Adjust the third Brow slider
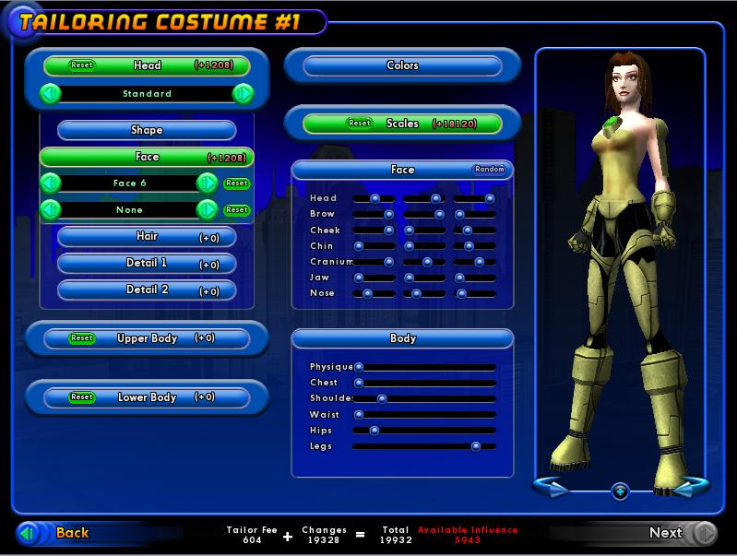The height and width of the screenshot is (556, 737). (x=475, y=215)
